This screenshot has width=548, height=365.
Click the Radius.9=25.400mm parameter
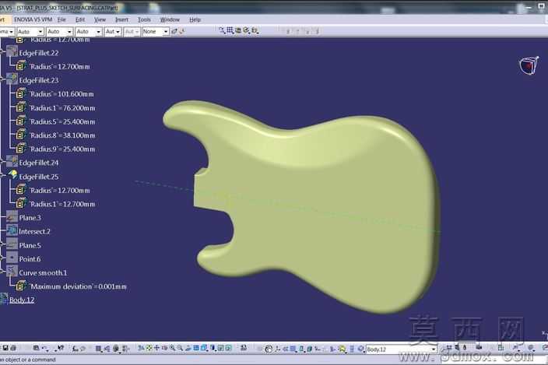point(62,149)
